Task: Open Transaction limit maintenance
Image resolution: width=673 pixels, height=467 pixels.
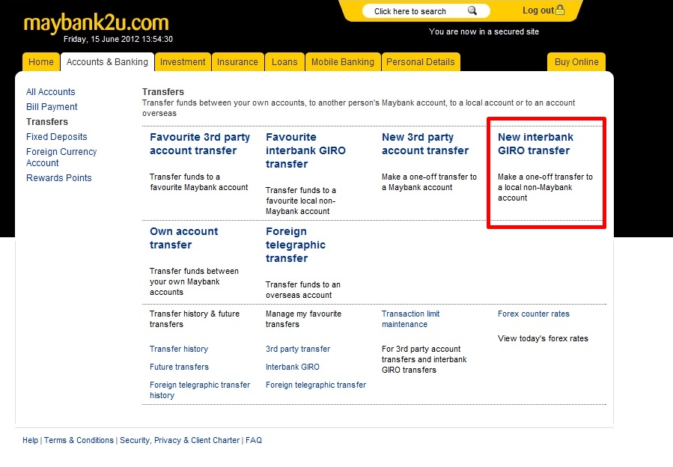Action: [x=411, y=319]
